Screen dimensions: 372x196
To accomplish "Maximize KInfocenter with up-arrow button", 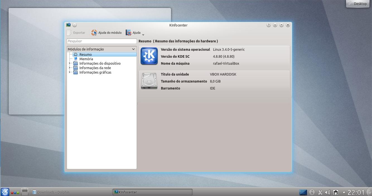I will point(281,25).
